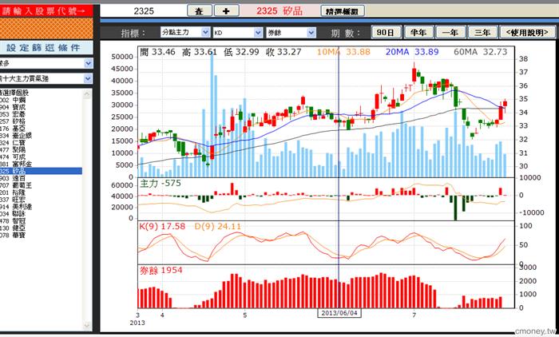Click the 60MA 32.73 legend label
The height and width of the screenshot is (337, 559).
(x=480, y=52)
